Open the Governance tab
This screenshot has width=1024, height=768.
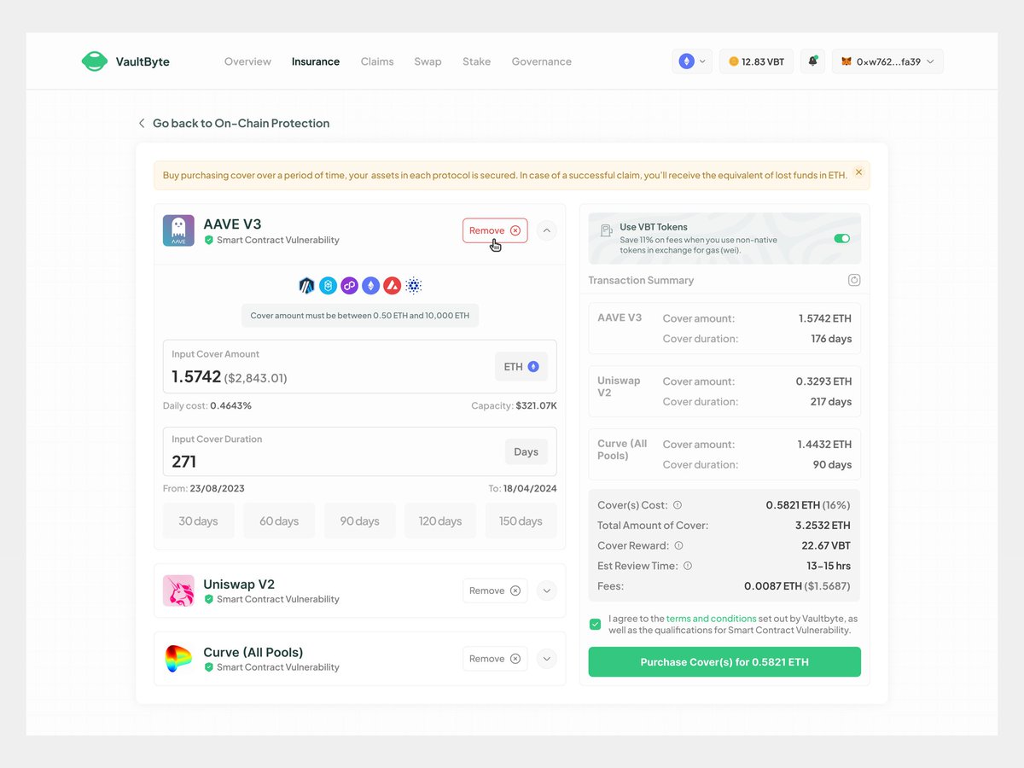(x=541, y=61)
